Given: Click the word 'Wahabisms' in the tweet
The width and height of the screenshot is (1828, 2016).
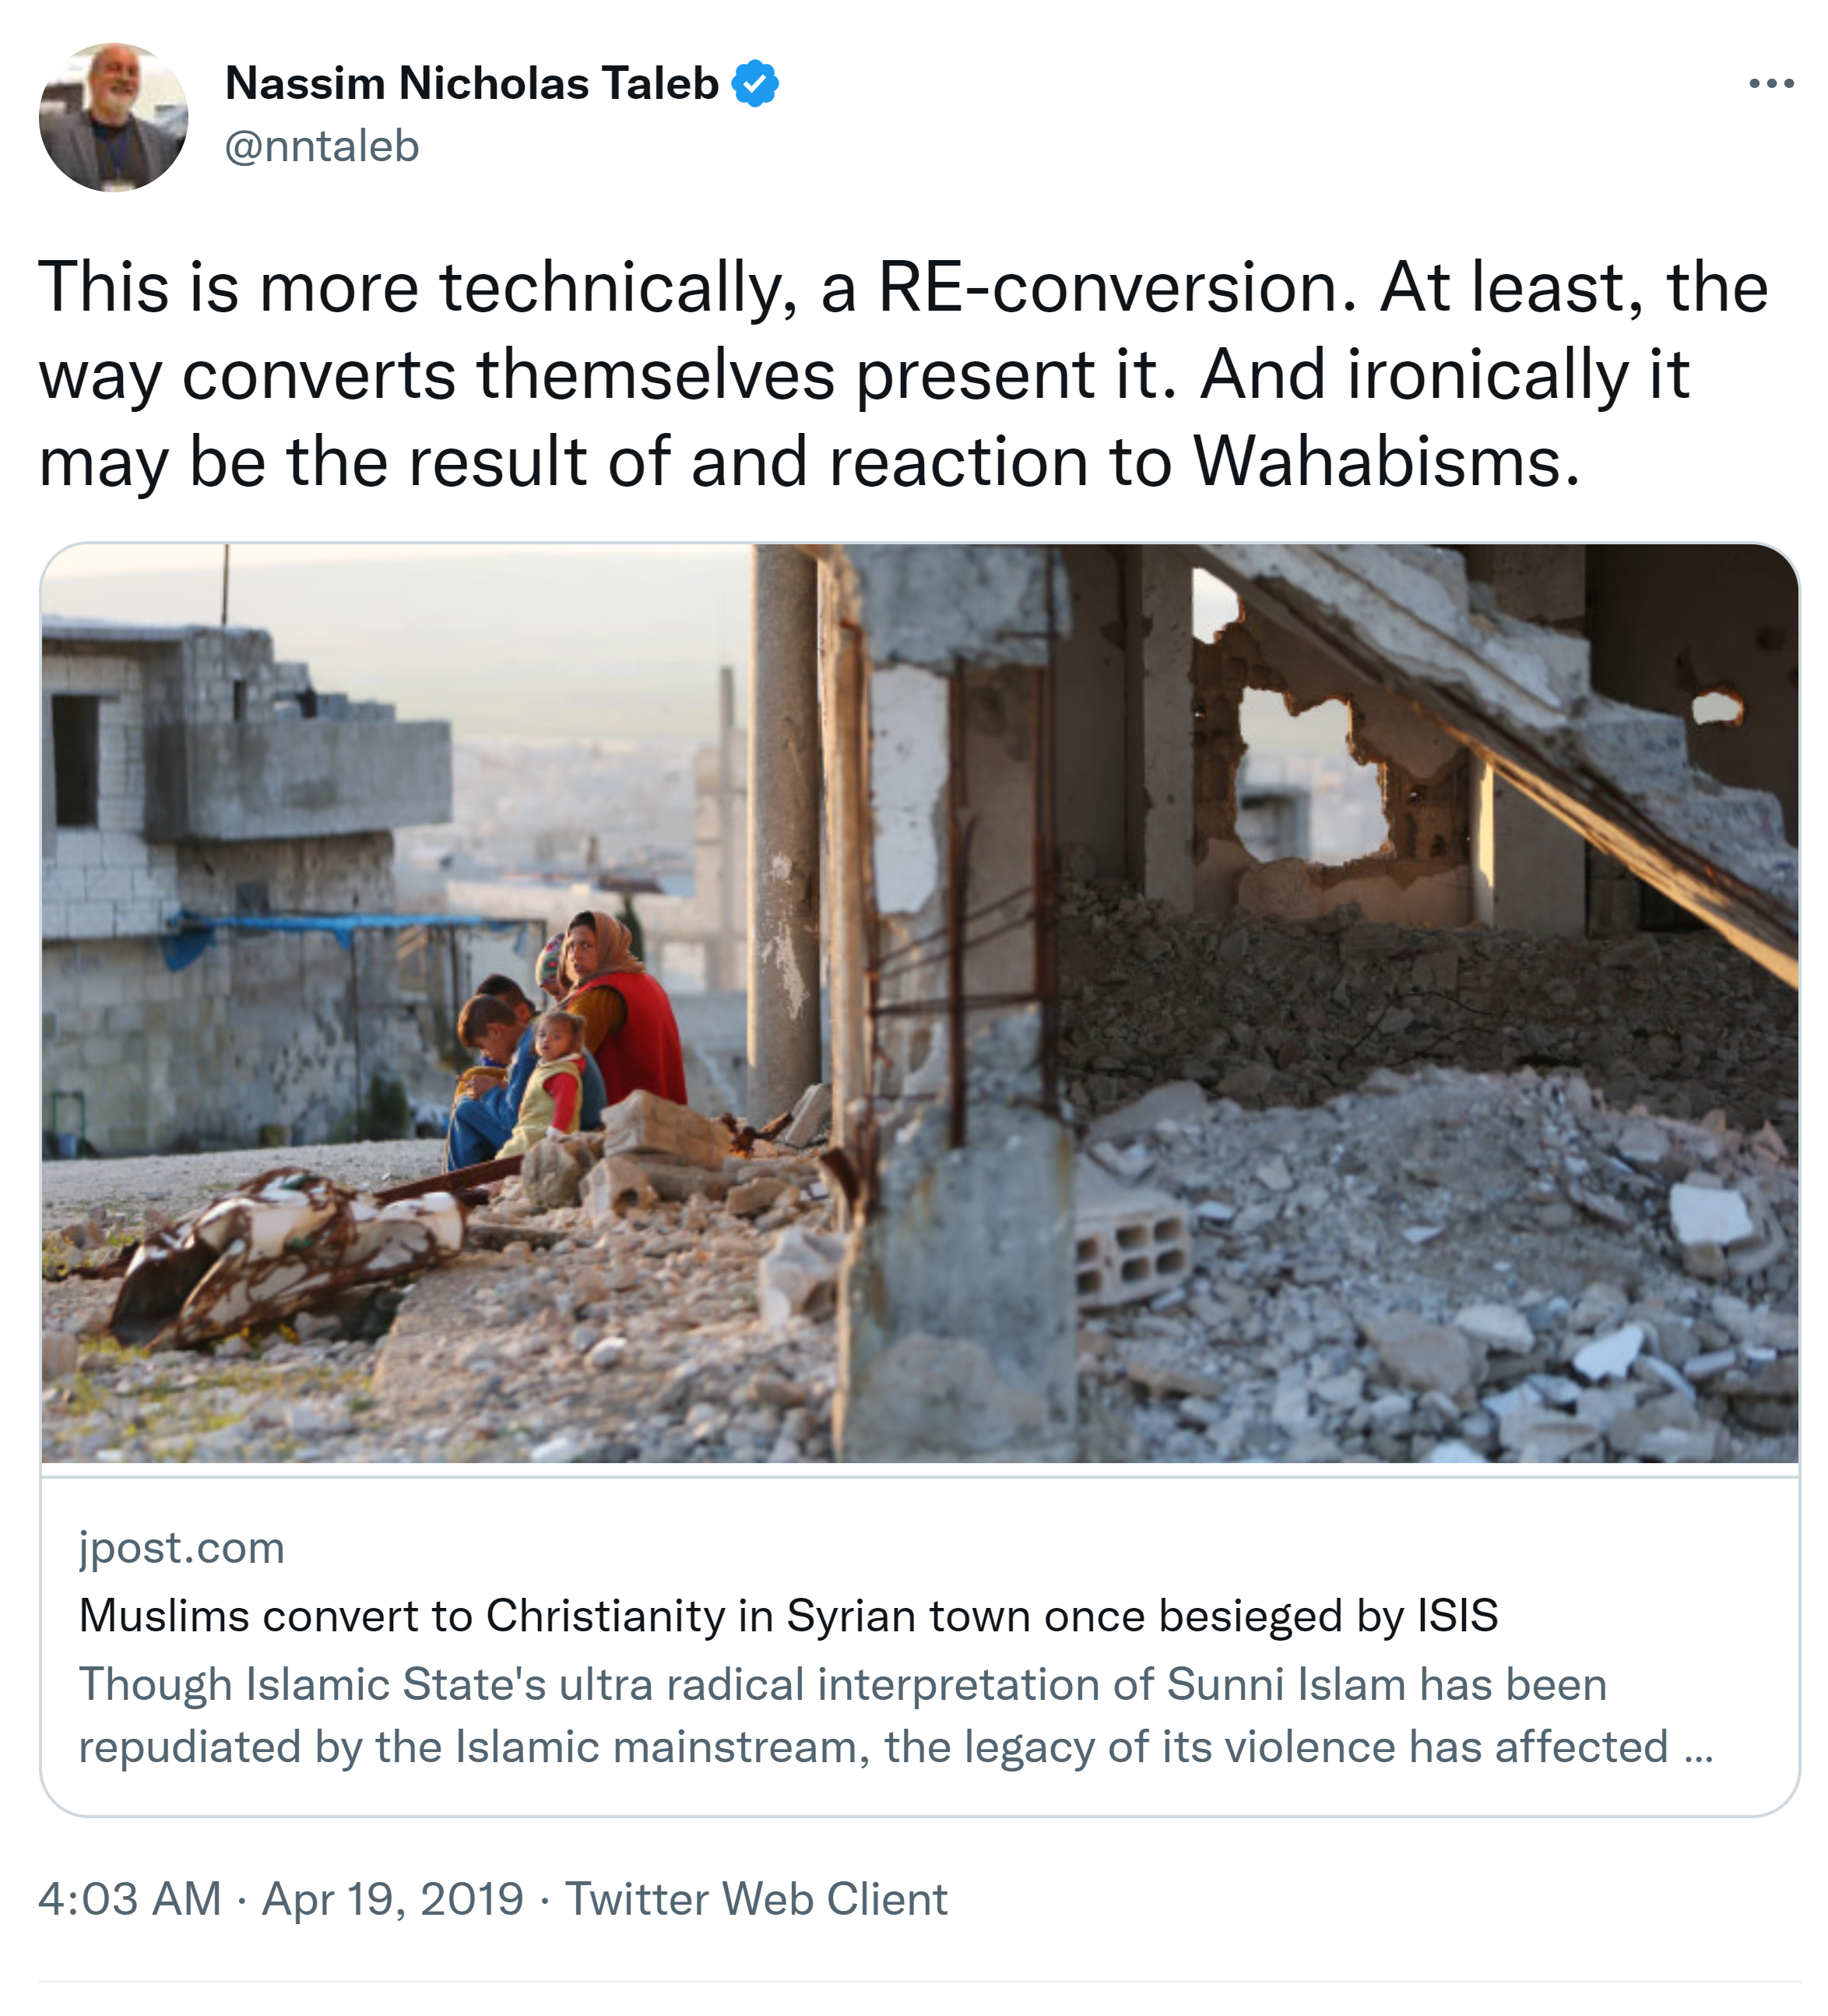Looking at the screenshot, I should [1386, 463].
